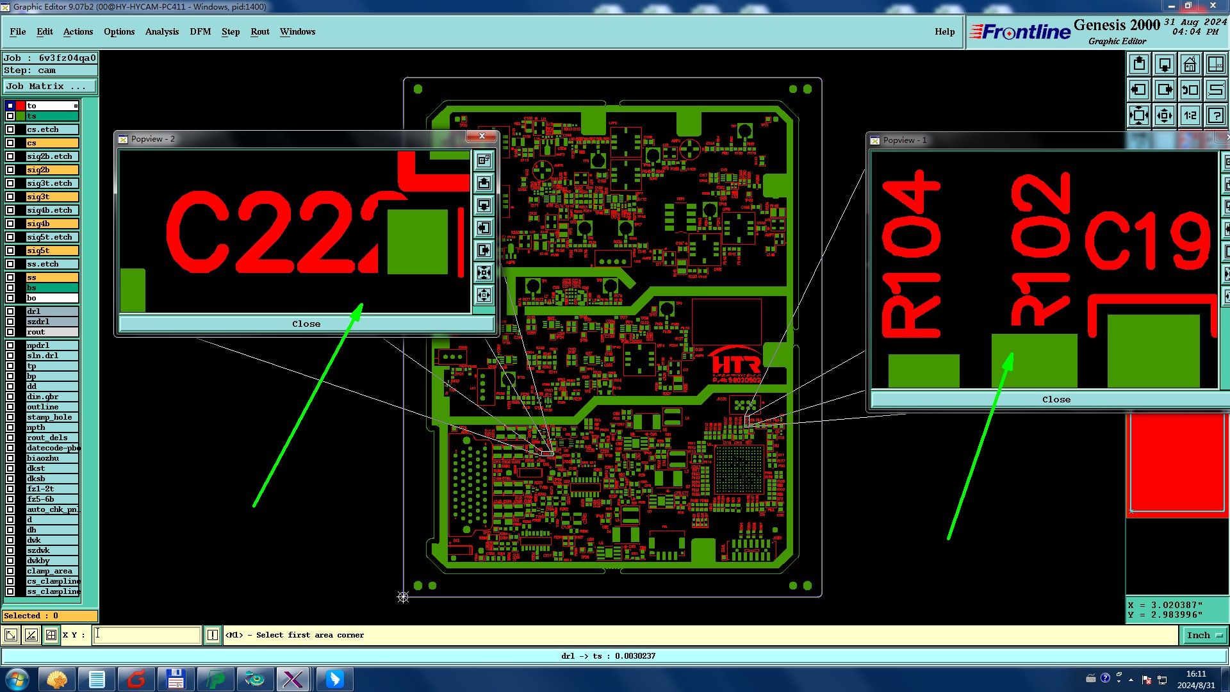This screenshot has height=692, width=1230.
Task: Open the Job Matrix menu button
Action: click(50, 86)
